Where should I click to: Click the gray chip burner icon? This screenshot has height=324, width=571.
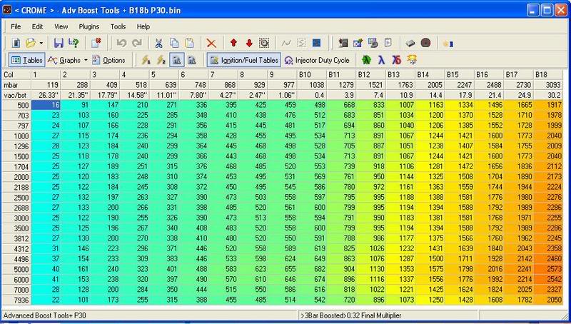point(410,44)
